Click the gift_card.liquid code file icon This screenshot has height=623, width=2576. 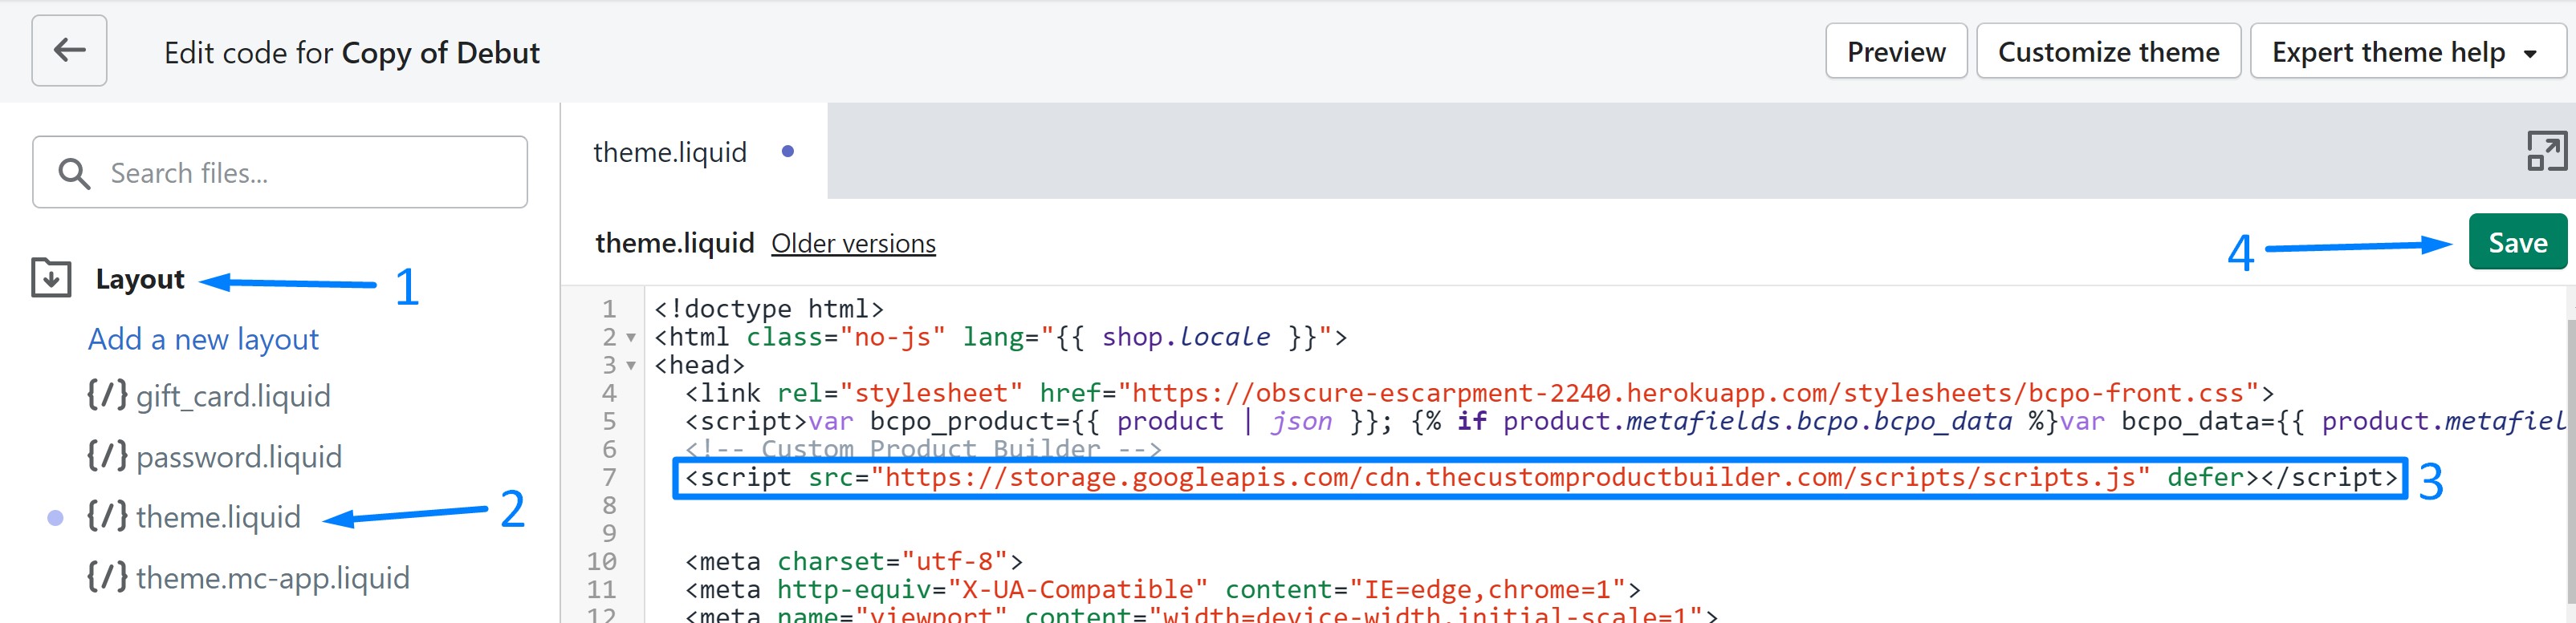tap(107, 395)
